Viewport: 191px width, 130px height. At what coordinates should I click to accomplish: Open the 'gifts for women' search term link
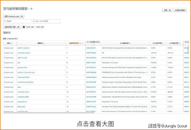click(23, 48)
